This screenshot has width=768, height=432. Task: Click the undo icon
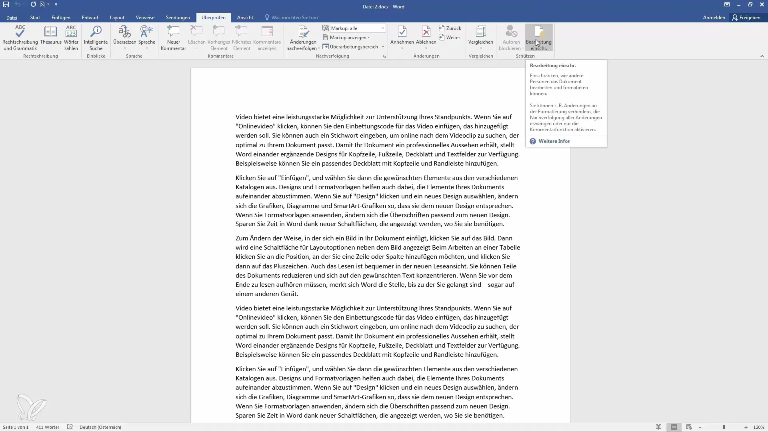18,4
